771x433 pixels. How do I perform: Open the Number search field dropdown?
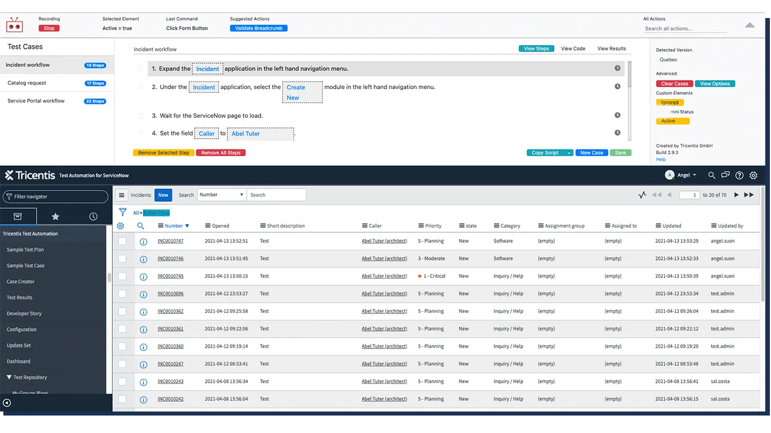click(221, 195)
